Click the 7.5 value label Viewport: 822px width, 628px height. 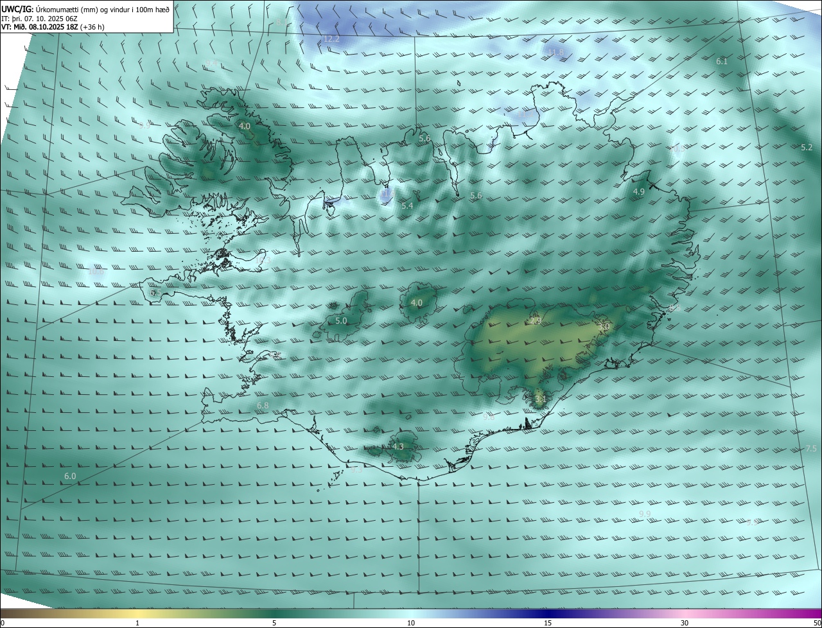click(811, 449)
